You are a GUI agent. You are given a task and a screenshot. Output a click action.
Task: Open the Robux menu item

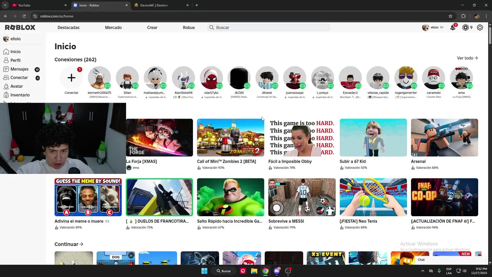189,28
